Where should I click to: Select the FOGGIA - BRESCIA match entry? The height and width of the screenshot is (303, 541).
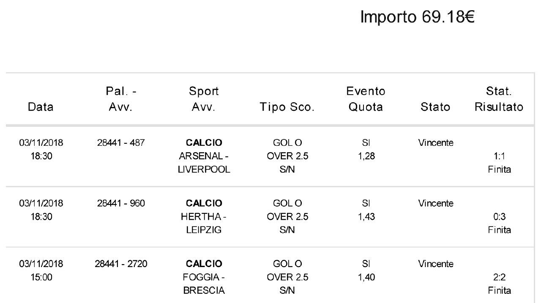click(204, 284)
